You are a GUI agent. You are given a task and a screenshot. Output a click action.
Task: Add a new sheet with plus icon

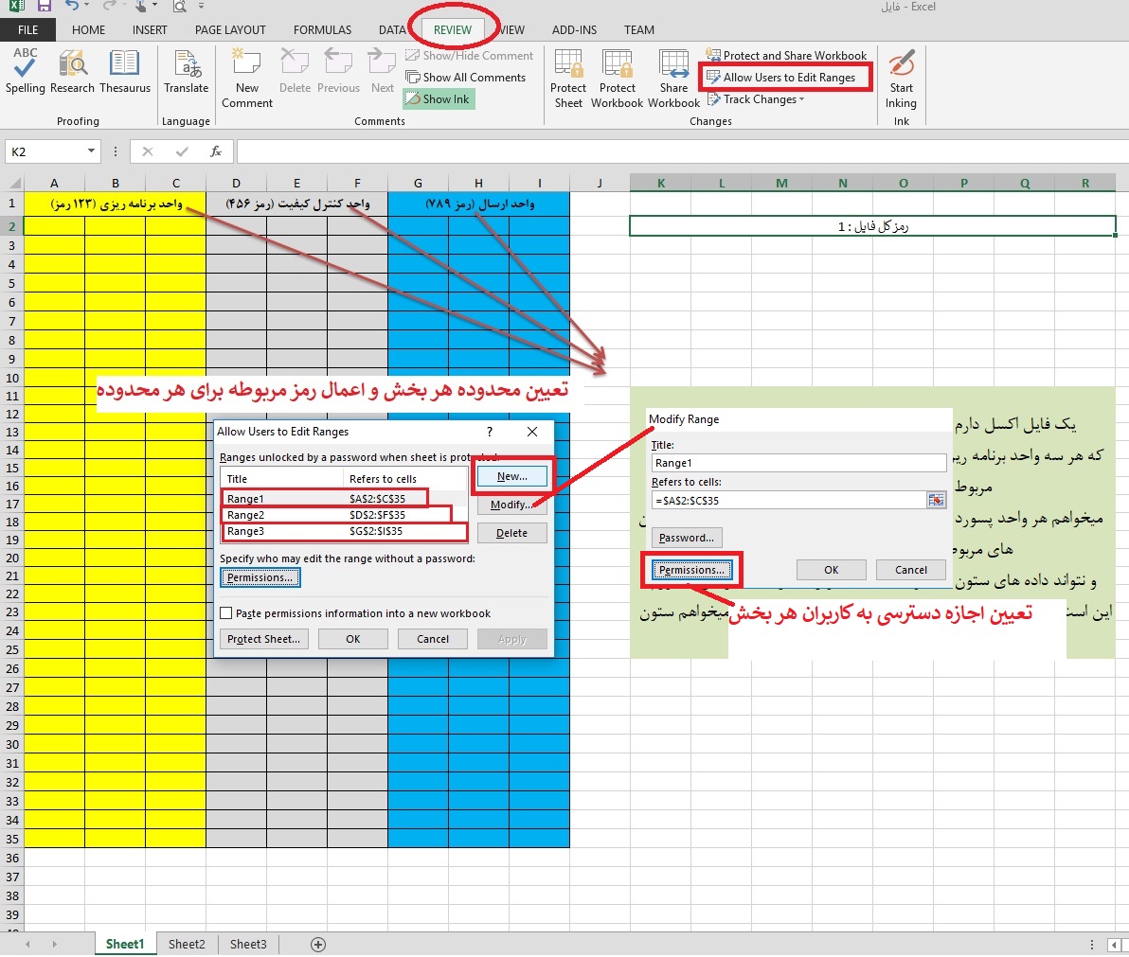click(318, 945)
